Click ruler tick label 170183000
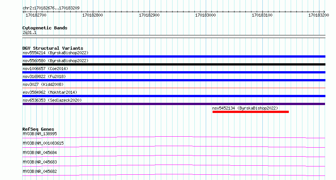 point(205,15)
